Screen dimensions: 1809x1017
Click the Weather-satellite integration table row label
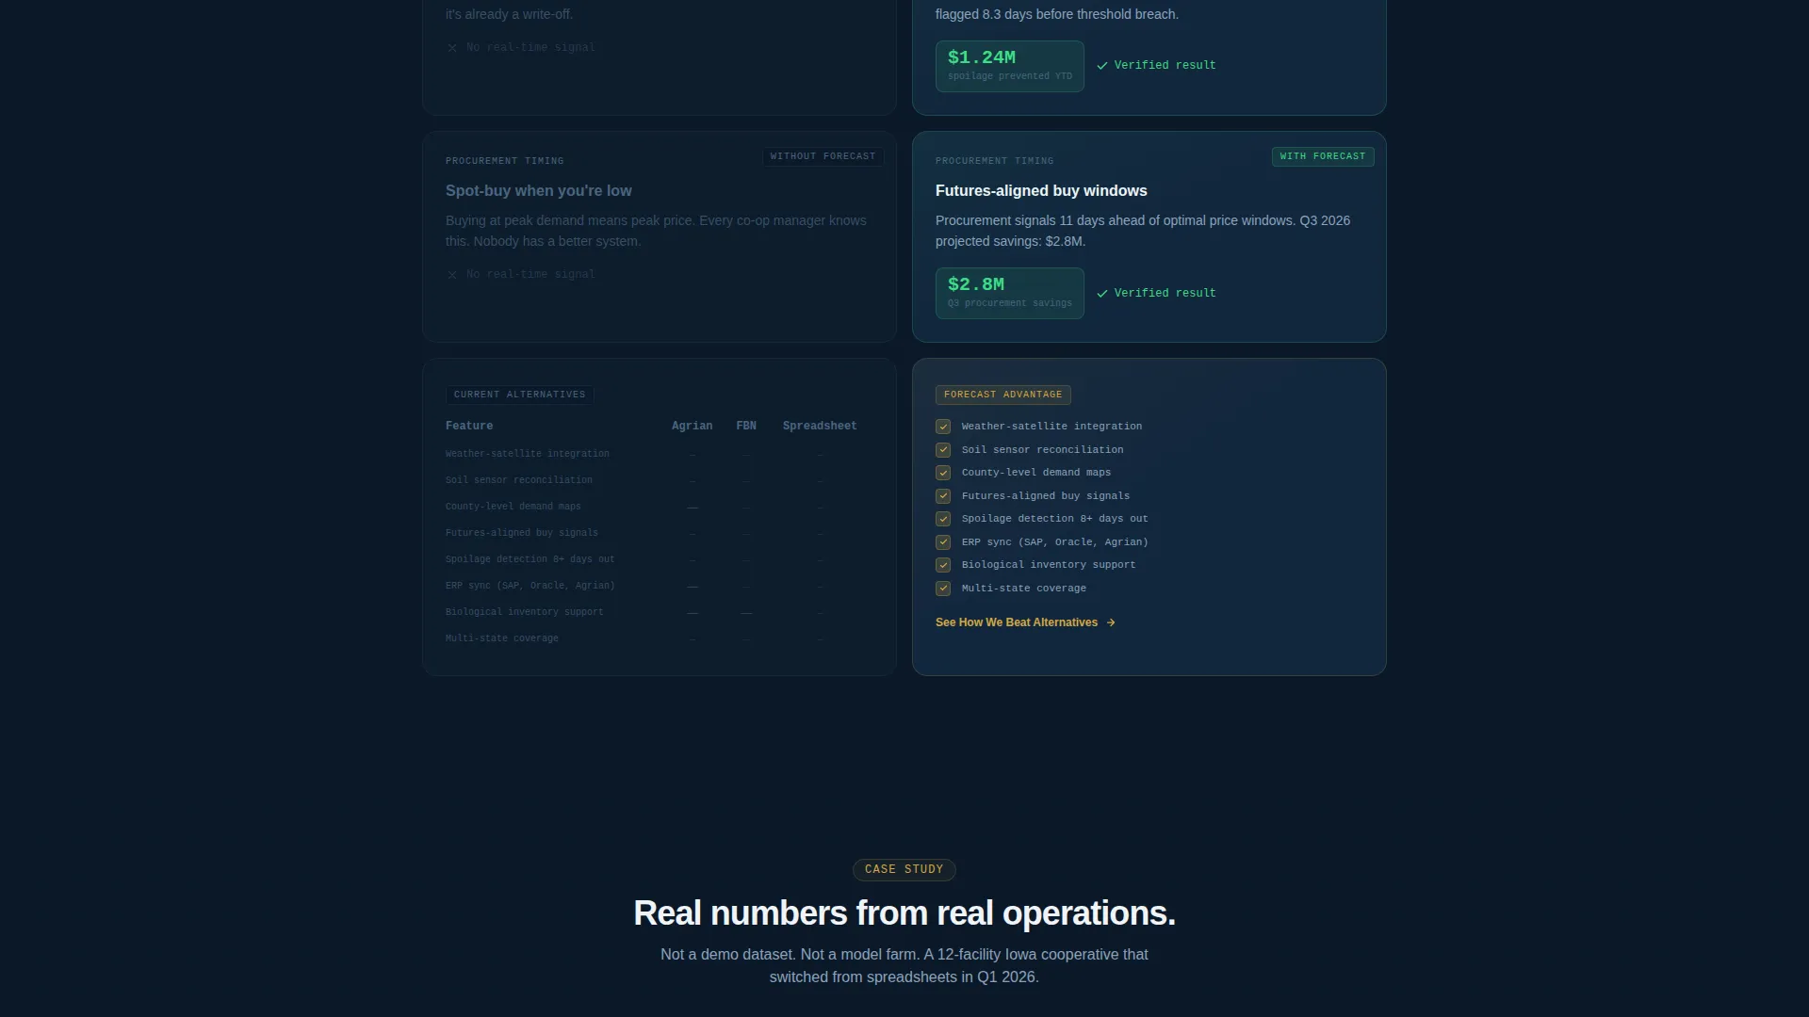coord(528,454)
